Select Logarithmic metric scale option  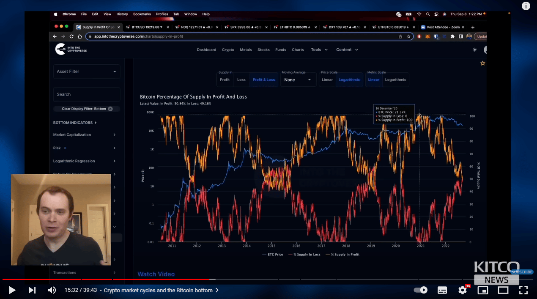(395, 80)
